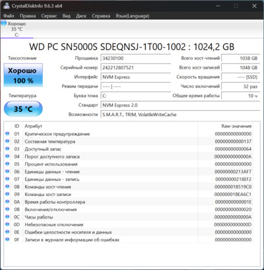Click the 35 °C temperature button
The image size is (264, 270).
coord(23,109)
